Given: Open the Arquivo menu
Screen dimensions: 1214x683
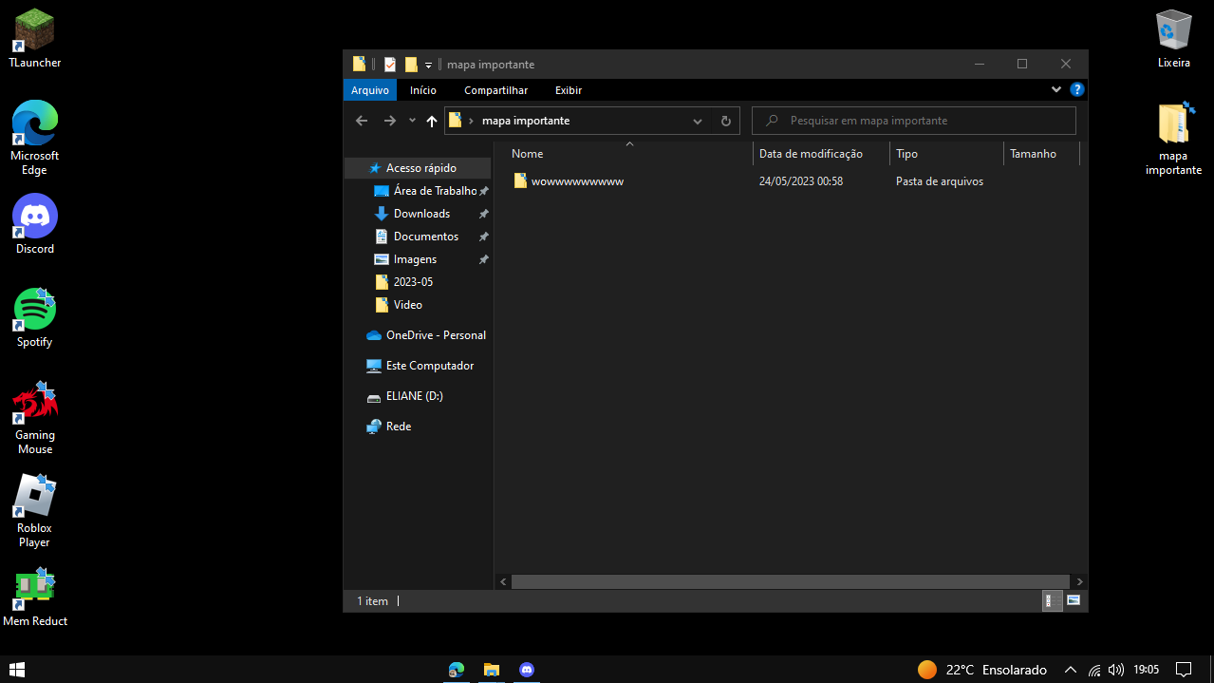Looking at the screenshot, I should pyautogui.click(x=370, y=90).
